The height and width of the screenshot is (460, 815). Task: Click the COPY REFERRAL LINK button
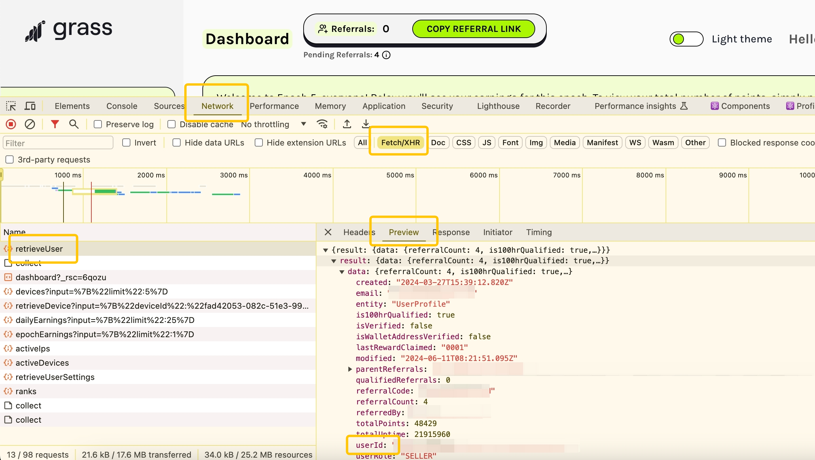coord(473,29)
